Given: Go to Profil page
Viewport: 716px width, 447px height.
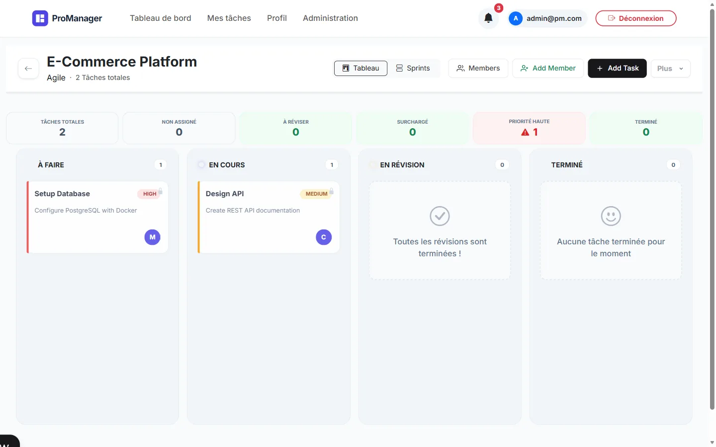Looking at the screenshot, I should pos(277,18).
